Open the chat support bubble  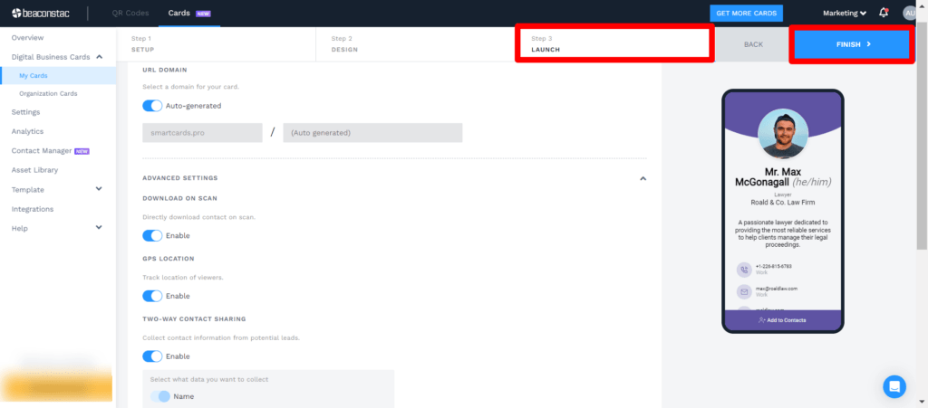click(x=894, y=387)
